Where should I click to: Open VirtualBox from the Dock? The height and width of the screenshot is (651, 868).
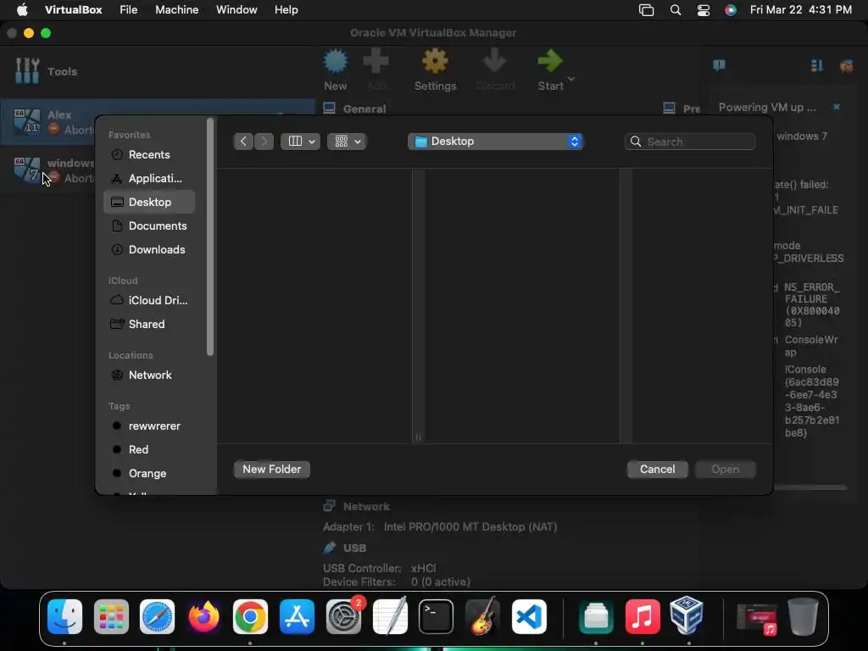687,615
